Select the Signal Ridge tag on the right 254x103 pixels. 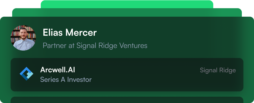[218, 70]
